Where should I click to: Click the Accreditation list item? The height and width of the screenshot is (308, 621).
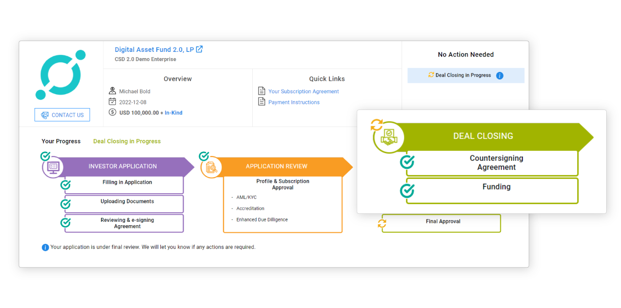[250, 209]
